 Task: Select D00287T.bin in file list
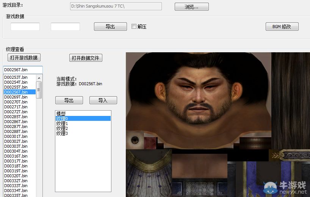point(20,127)
